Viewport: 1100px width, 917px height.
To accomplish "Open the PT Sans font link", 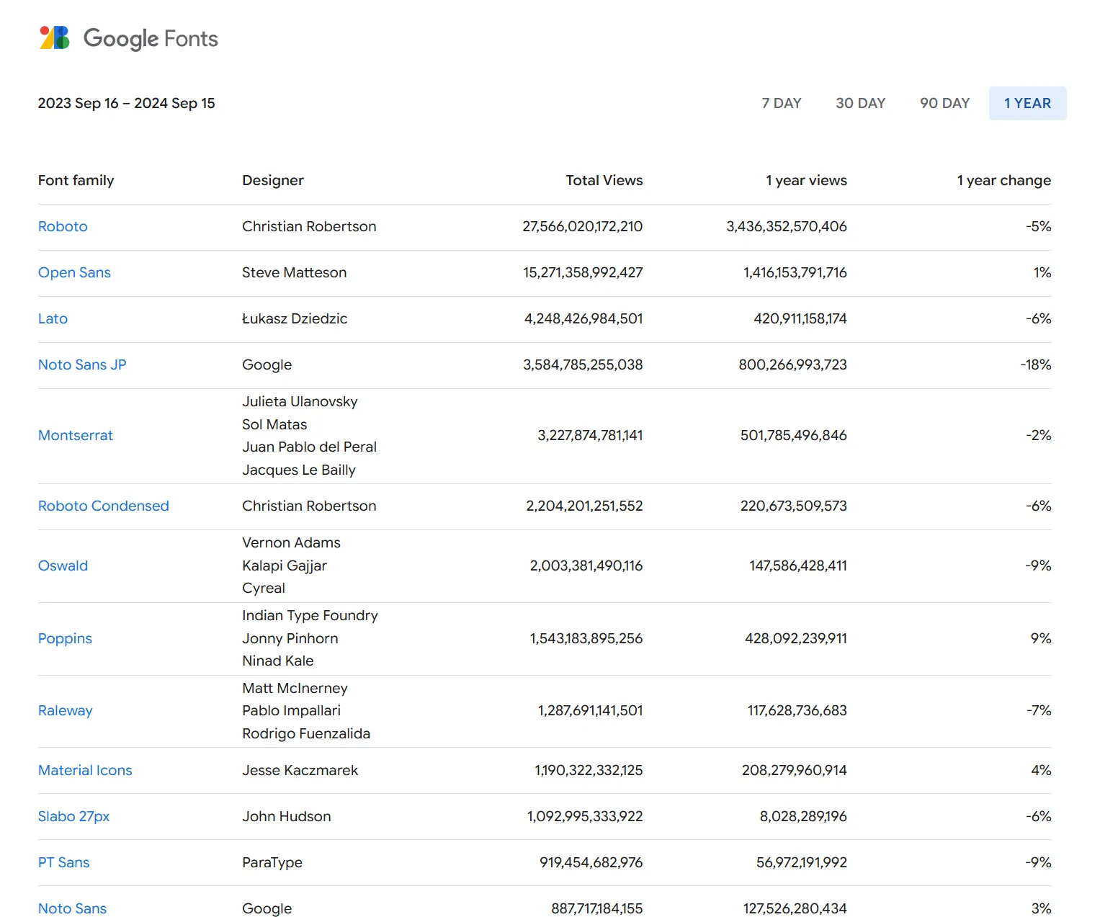I will (64, 862).
